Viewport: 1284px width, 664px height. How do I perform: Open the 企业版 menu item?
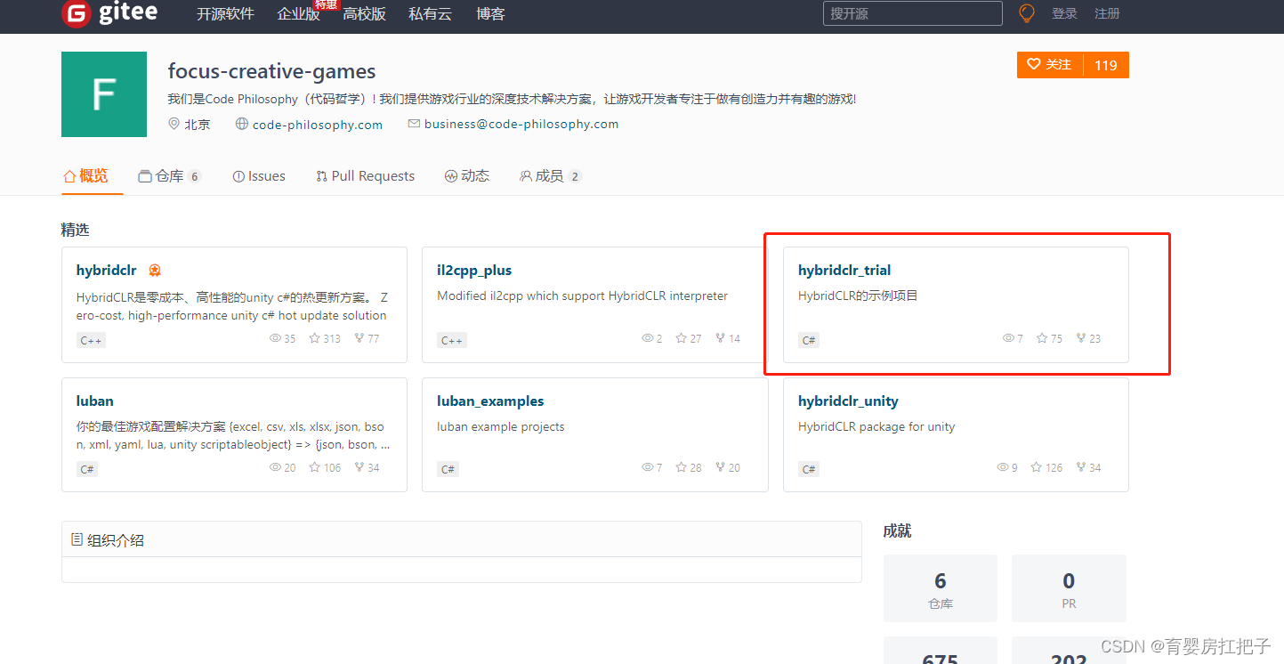[x=298, y=13]
